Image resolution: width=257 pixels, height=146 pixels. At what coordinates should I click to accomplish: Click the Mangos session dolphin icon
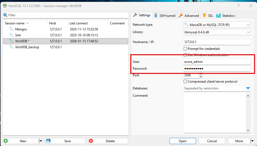11,29
